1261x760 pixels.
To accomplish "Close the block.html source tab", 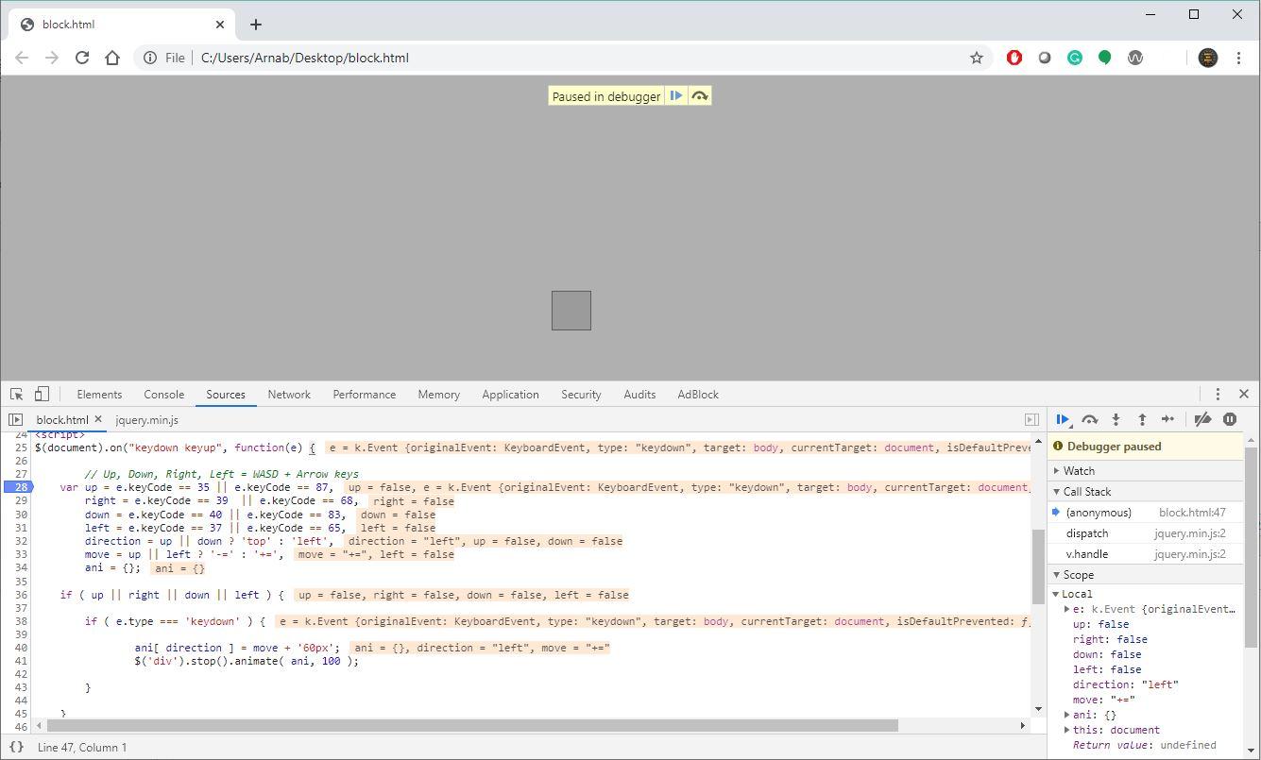I will [x=98, y=419].
